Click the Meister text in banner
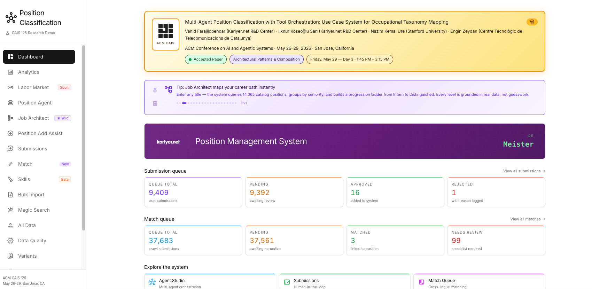592x289 pixels. pyautogui.click(x=518, y=144)
